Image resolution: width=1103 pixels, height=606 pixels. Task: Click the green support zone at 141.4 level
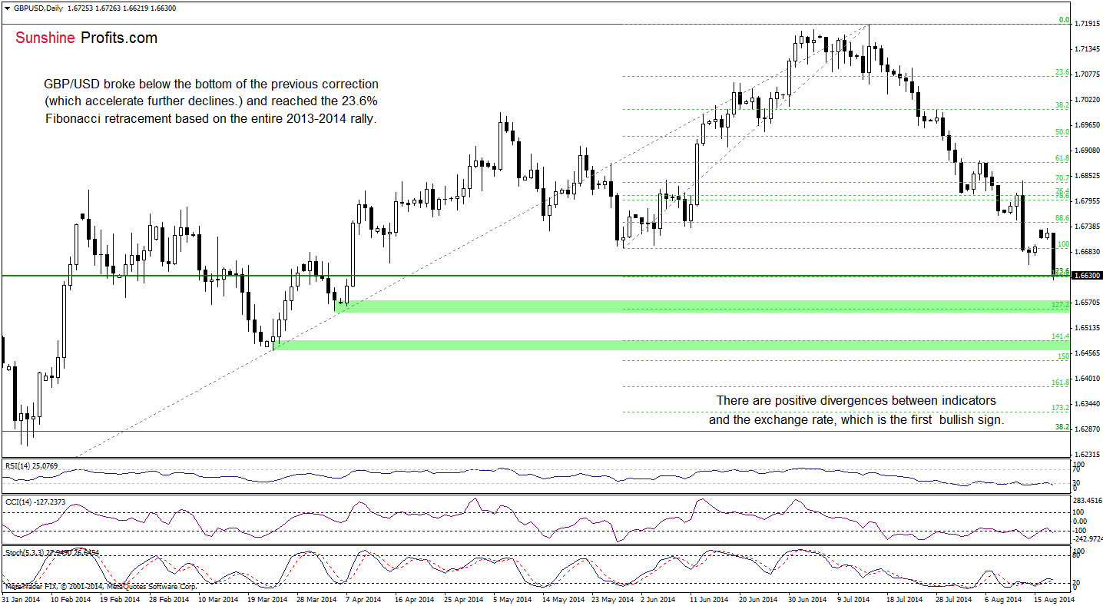coord(672,346)
